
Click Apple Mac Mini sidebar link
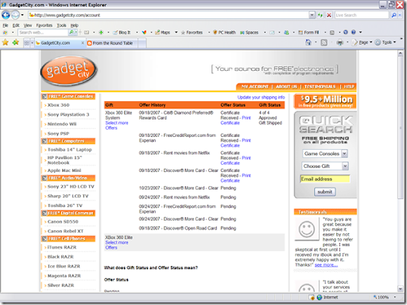coord(64,170)
